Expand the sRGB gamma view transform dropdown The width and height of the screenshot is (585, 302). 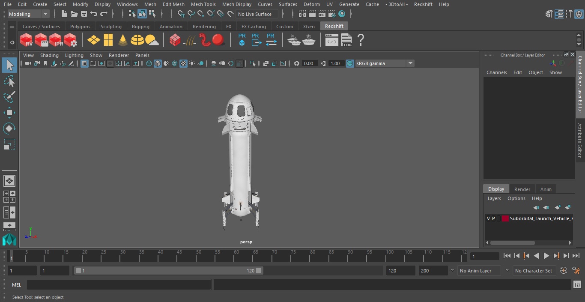[x=410, y=63]
